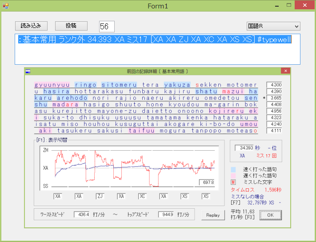316x242 pixels.
Task: Click the highlighted word arehodo
Action: click(x=72, y=98)
